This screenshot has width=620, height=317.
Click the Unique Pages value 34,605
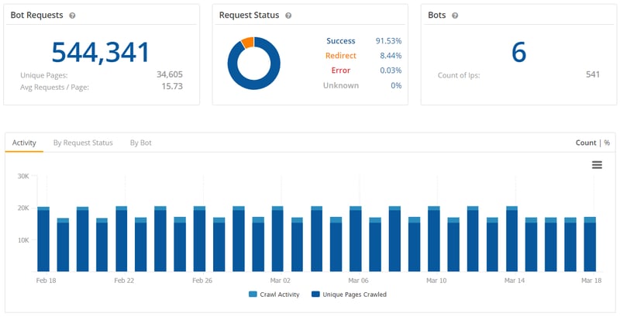tap(170, 74)
